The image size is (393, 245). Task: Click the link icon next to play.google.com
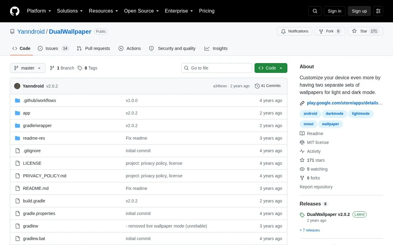[302, 103]
